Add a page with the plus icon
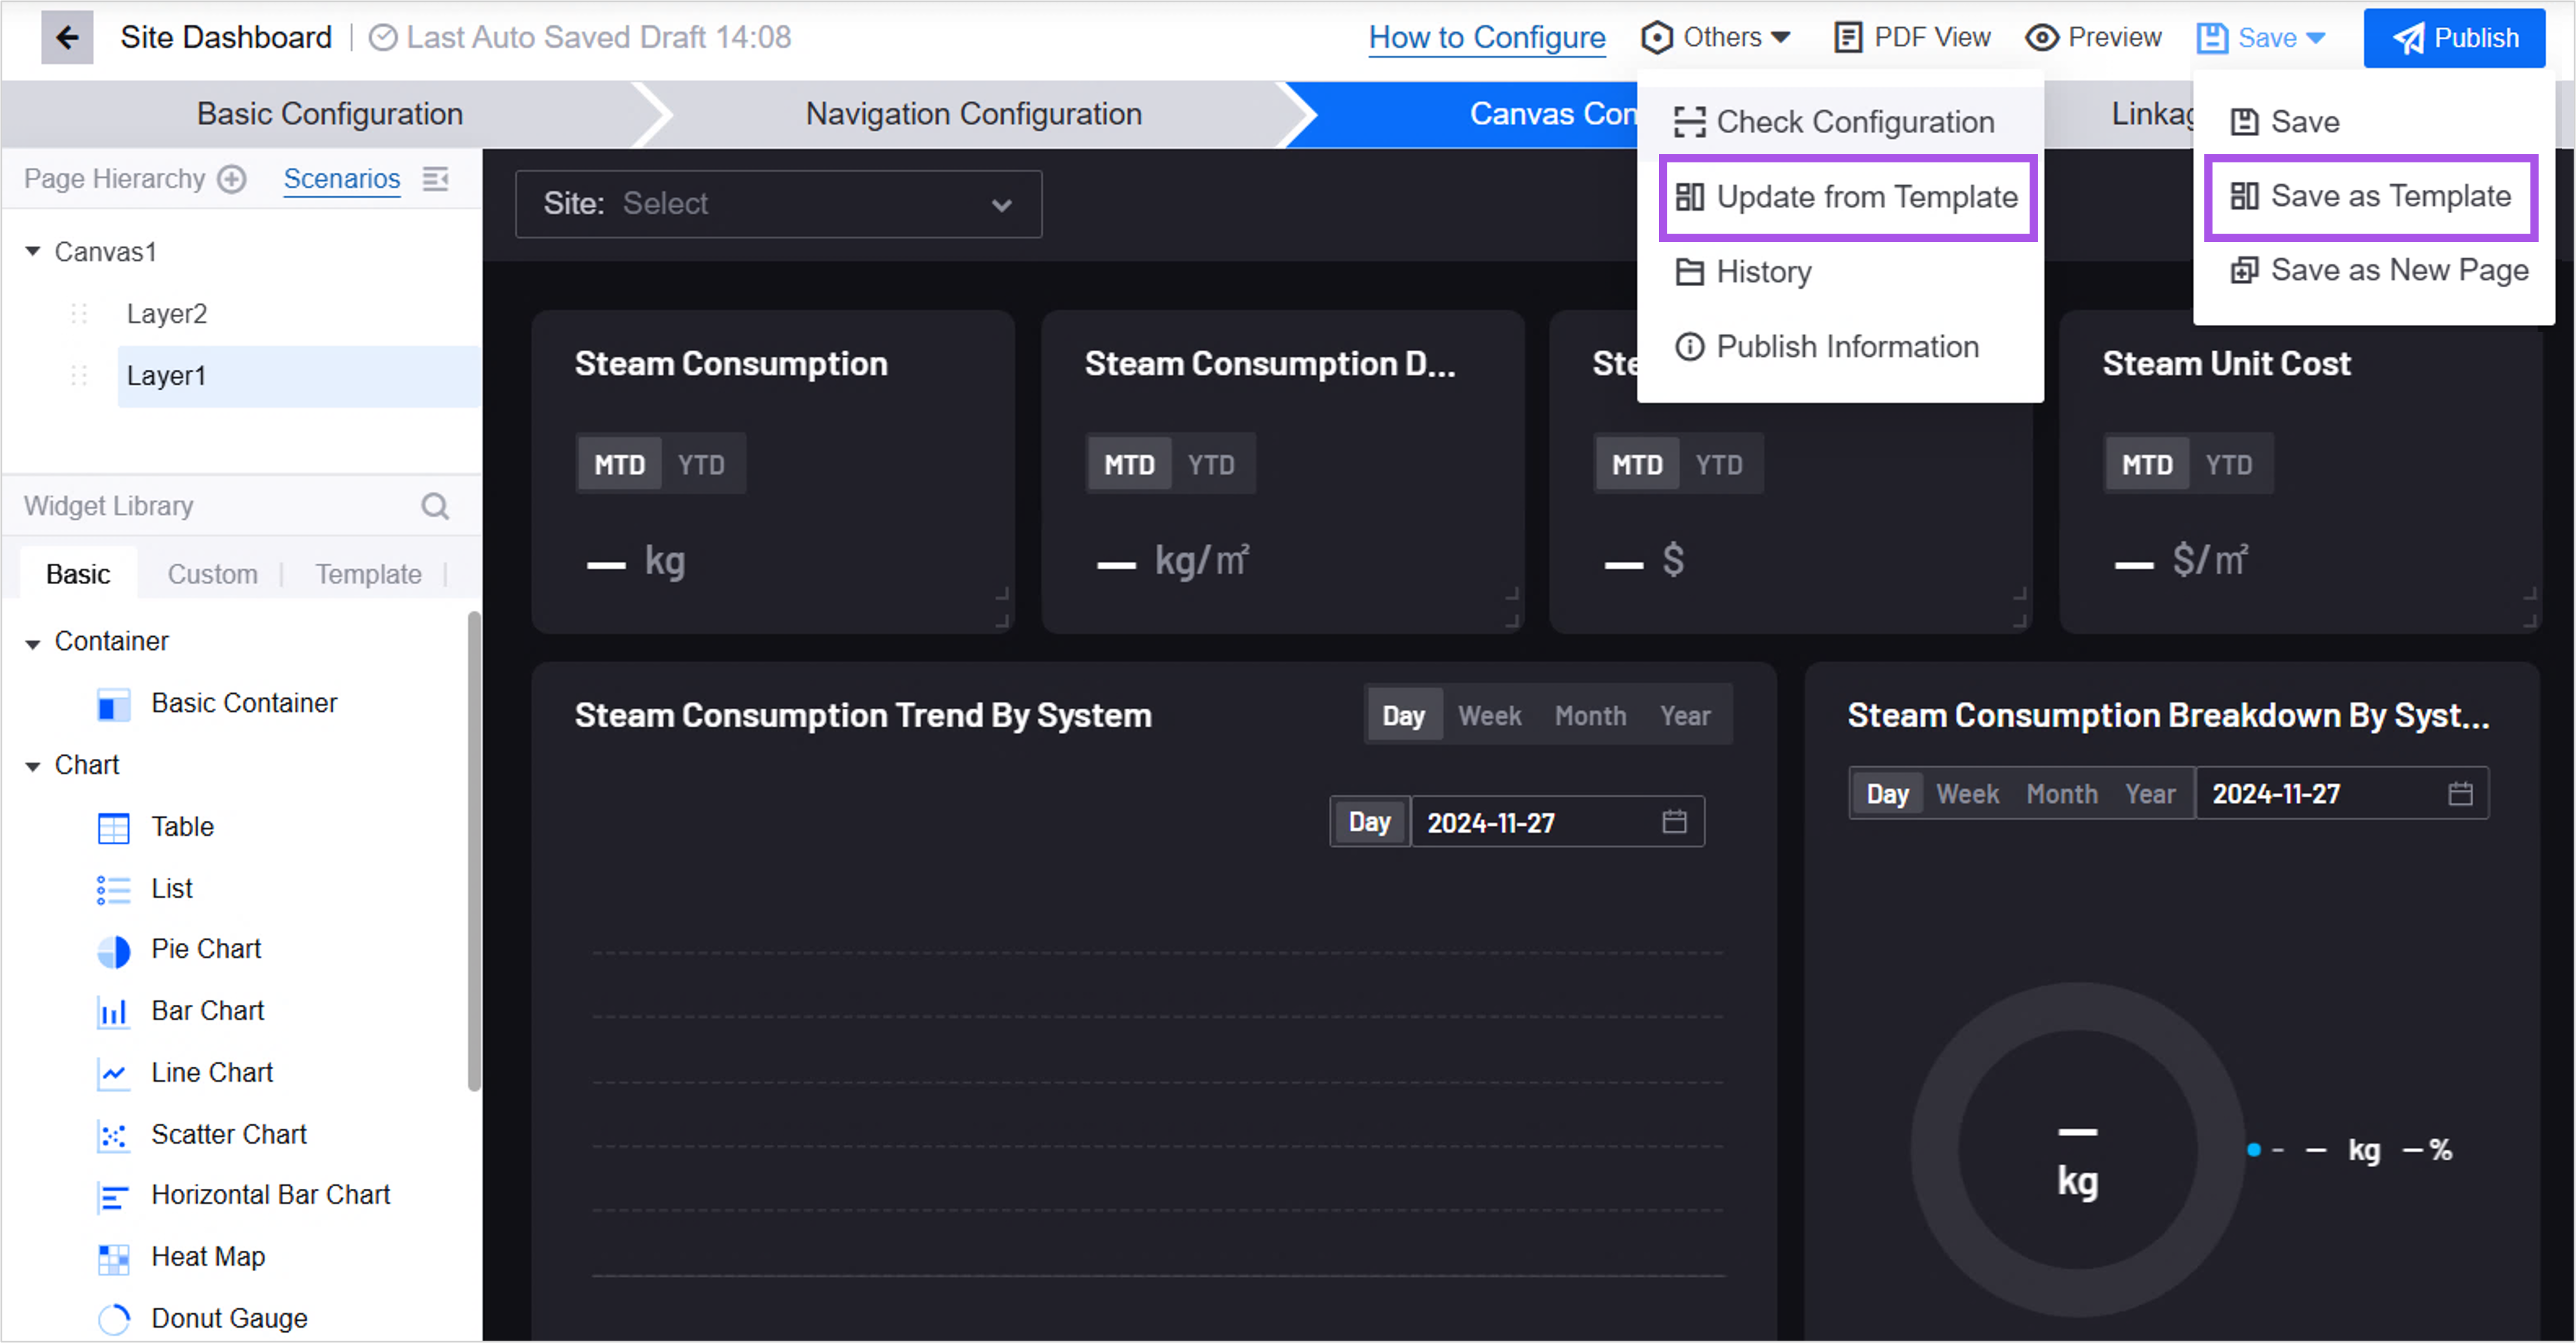 click(x=232, y=179)
